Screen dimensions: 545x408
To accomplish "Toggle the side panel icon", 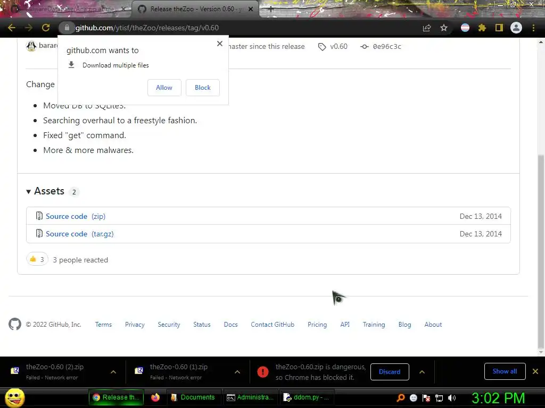I will [x=499, y=28].
